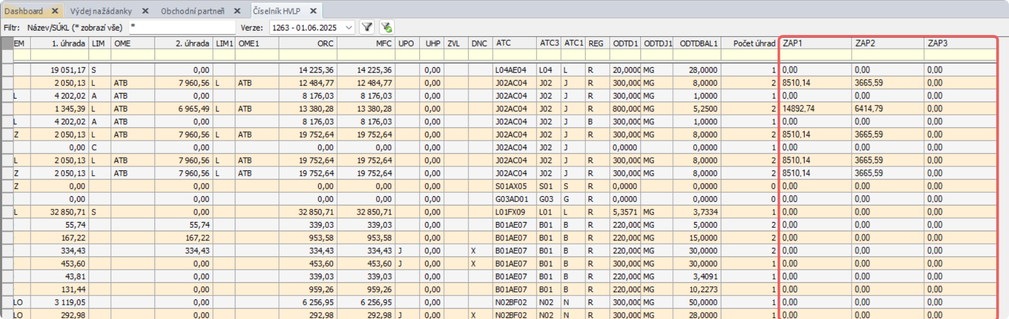This screenshot has height=319, width=1009.
Task: Select the cell with value 1 345,39
Action: pos(60,108)
